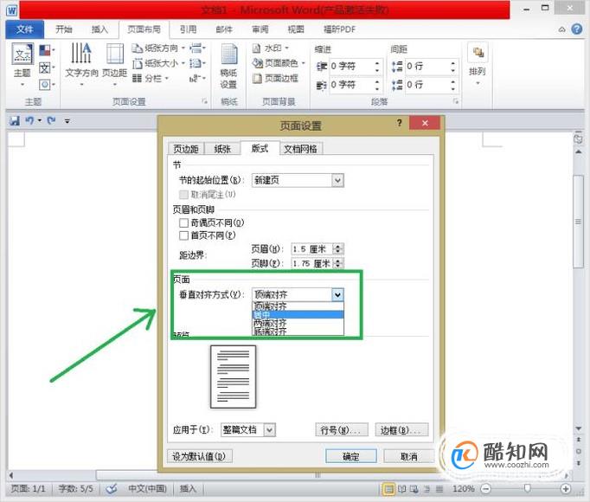Open section start (新建页) dropdown
The width and height of the screenshot is (590, 502).
298,180
